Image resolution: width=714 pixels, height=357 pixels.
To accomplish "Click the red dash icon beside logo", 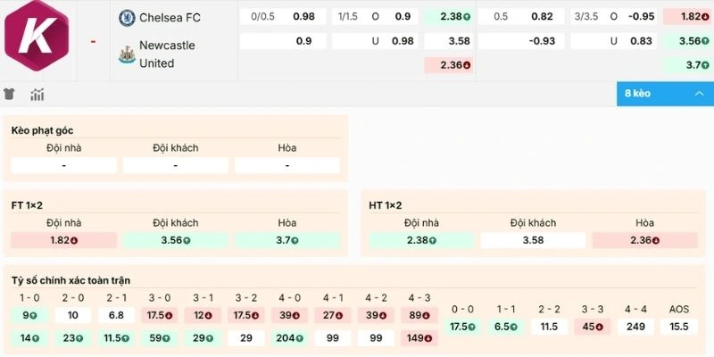I will (93, 41).
